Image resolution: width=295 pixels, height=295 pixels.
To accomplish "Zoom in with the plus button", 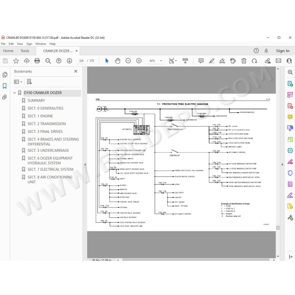I will click(x=139, y=61).
